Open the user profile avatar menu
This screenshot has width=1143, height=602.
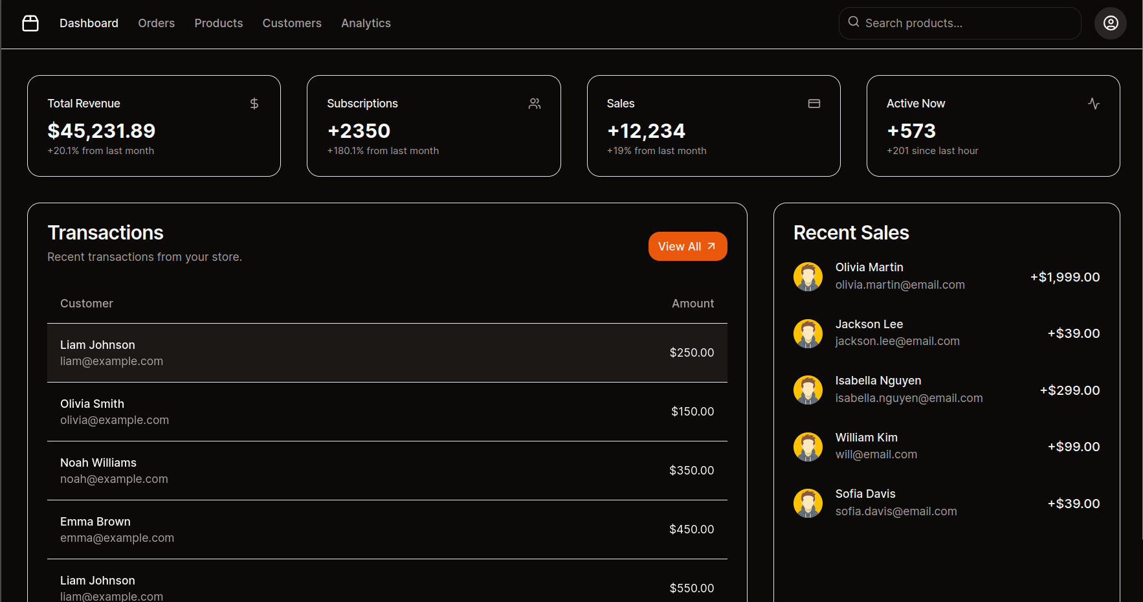click(x=1110, y=23)
